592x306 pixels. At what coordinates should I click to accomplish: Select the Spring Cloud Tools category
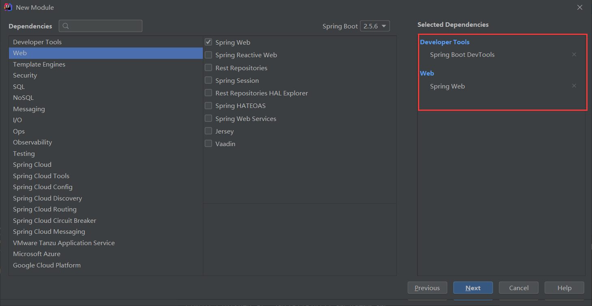click(106, 176)
